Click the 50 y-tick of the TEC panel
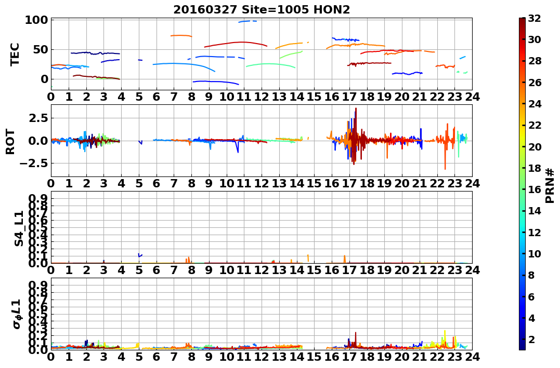 [x=40, y=49]
